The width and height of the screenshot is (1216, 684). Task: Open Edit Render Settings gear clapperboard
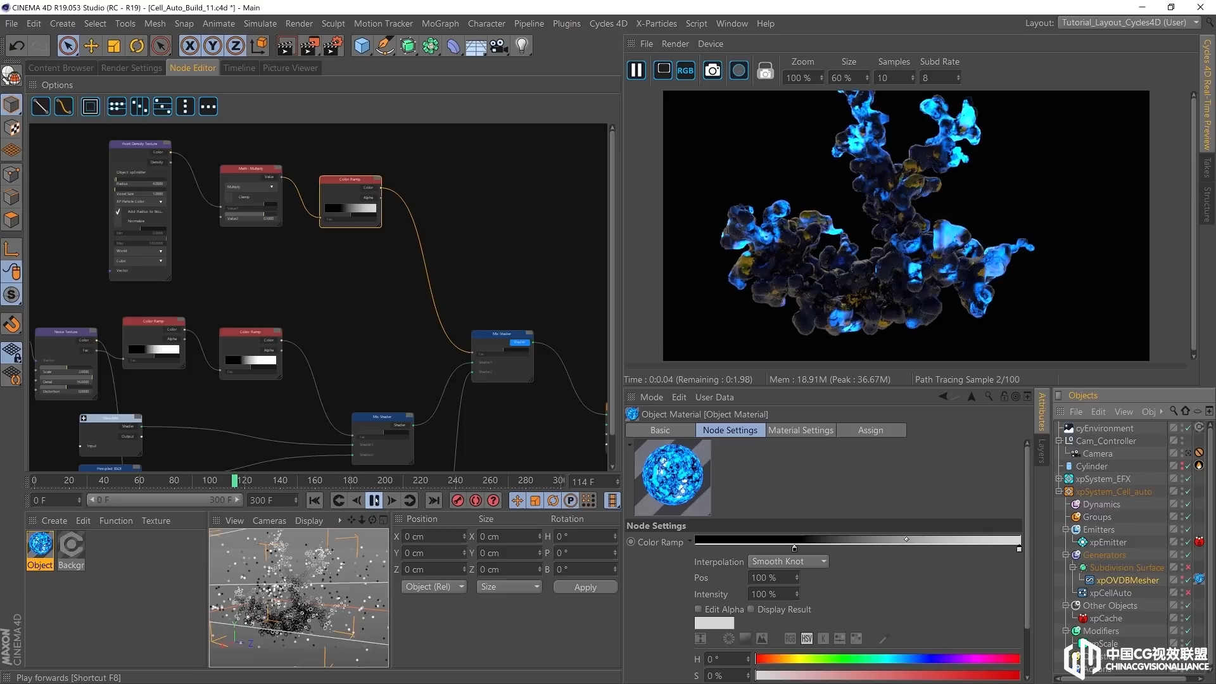[333, 46]
